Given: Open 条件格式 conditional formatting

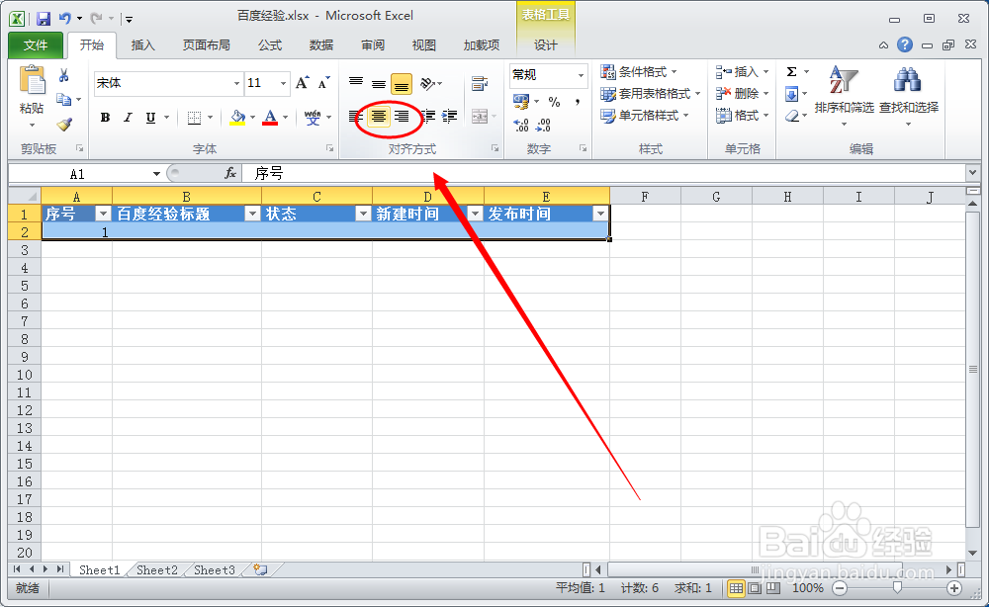Looking at the screenshot, I should 639,72.
